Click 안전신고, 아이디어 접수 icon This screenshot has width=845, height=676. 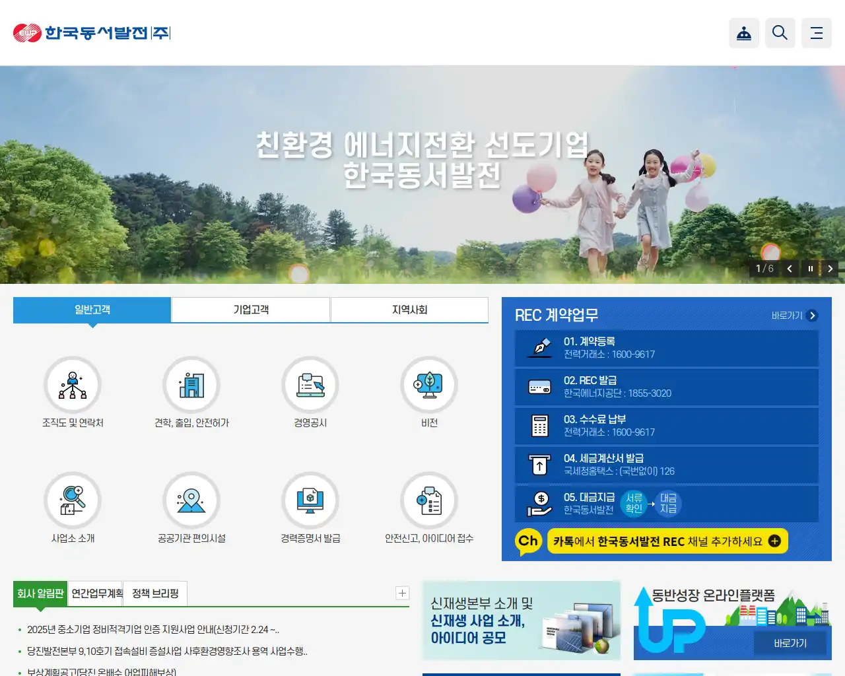pyautogui.click(x=429, y=500)
